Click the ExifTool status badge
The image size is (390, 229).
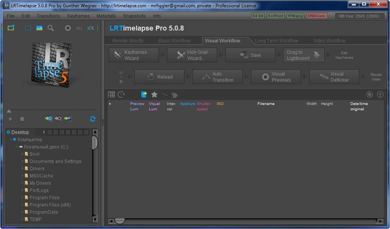pyautogui.click(x=275, y=16)
